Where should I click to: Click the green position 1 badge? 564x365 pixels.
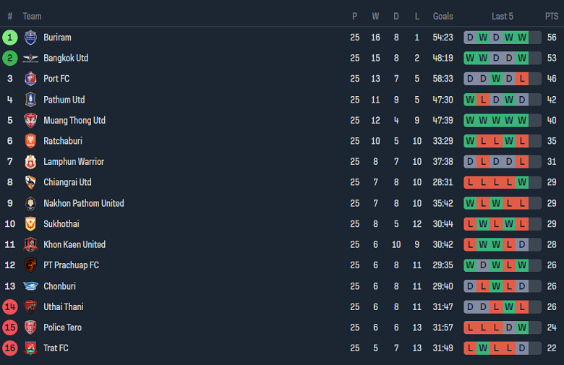(10, 38)
